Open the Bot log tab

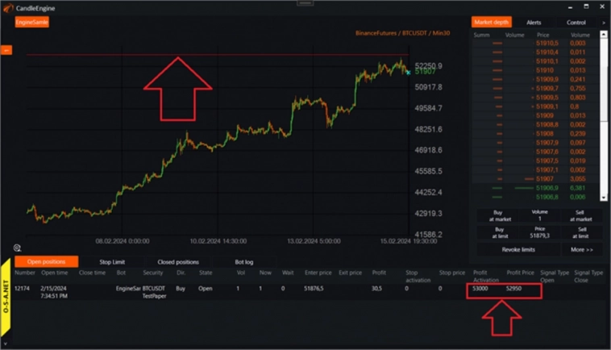(x=243, y=262)
